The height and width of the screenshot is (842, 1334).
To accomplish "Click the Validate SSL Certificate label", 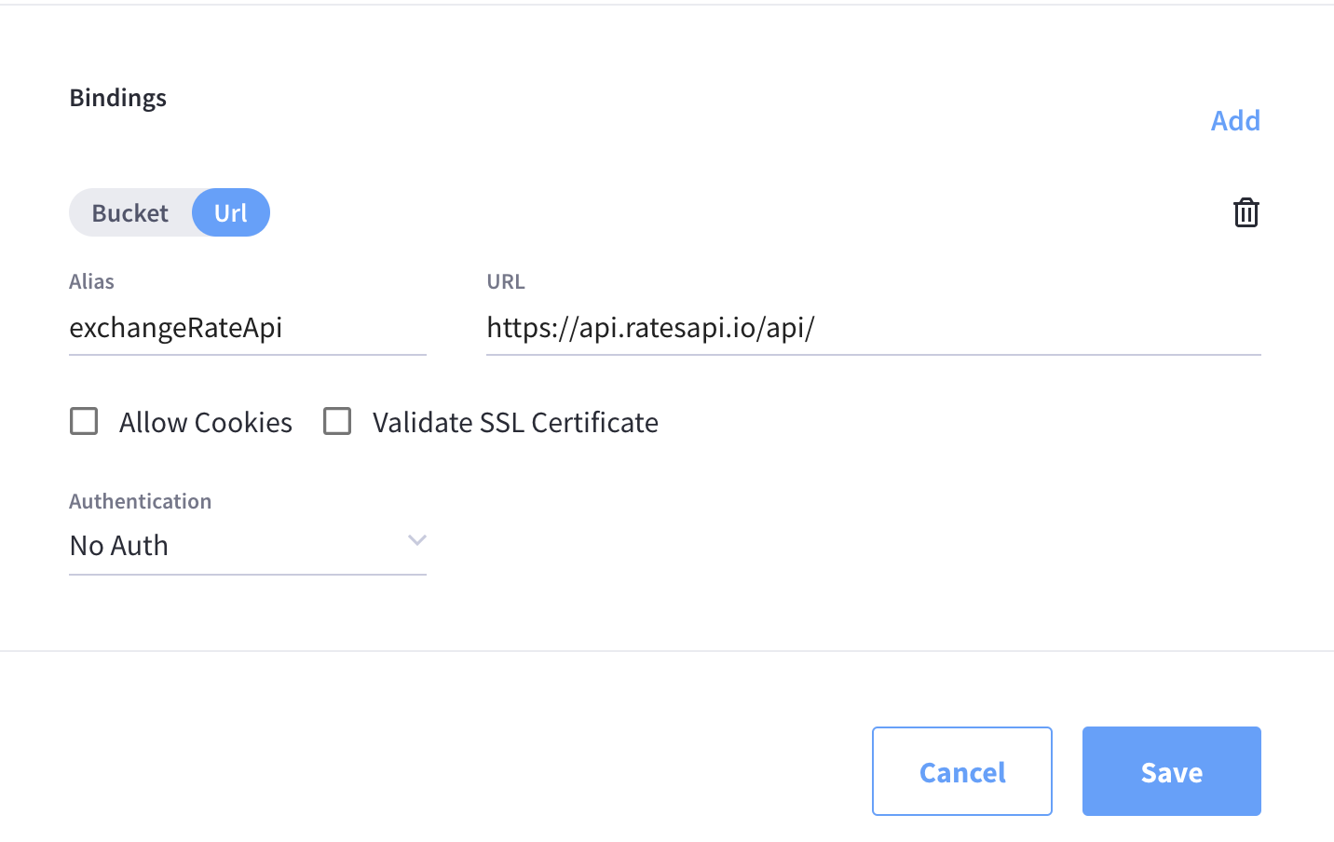I will [515, 423].
